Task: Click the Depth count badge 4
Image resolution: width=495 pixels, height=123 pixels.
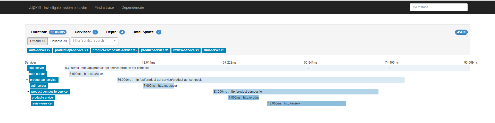Action: coord(122,32)
